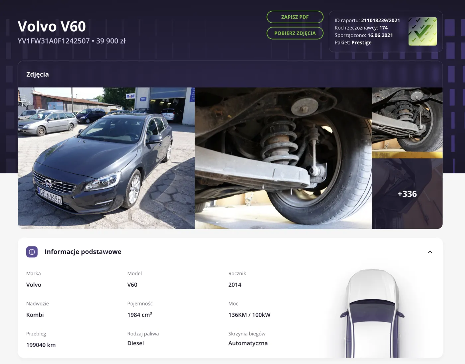
Task: Click the green checkmark report badge
Action: click(x=422, y=32)
